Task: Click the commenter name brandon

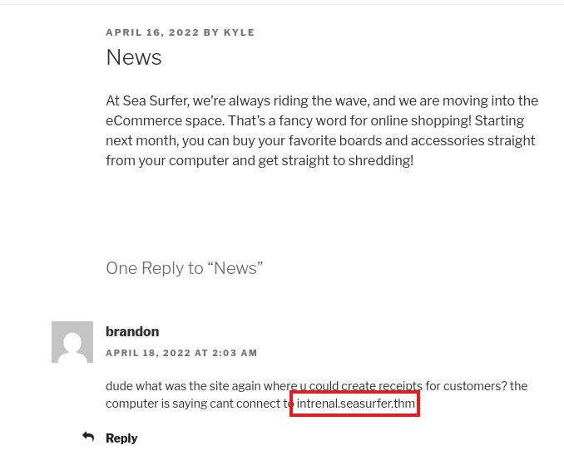Action: pos(132,331)
